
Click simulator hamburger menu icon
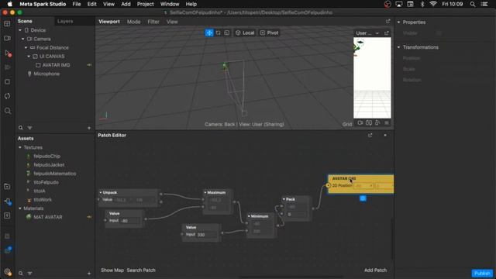(x=387, y=122)
